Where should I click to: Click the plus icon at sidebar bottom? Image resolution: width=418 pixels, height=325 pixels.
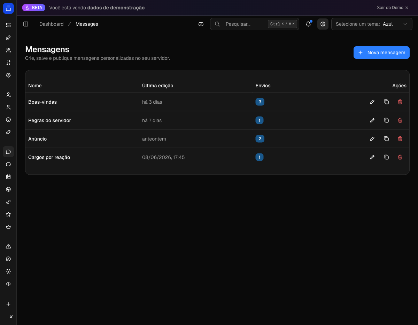(x=8, y=304)
